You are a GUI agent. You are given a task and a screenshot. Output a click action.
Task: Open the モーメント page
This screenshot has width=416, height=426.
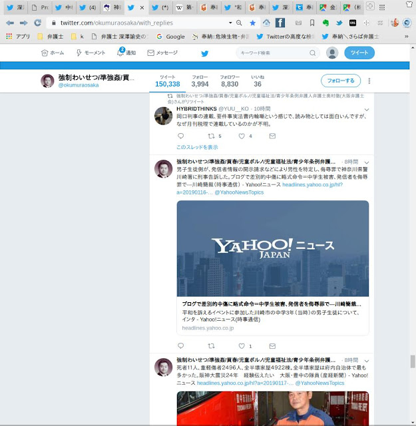(91, 53)
